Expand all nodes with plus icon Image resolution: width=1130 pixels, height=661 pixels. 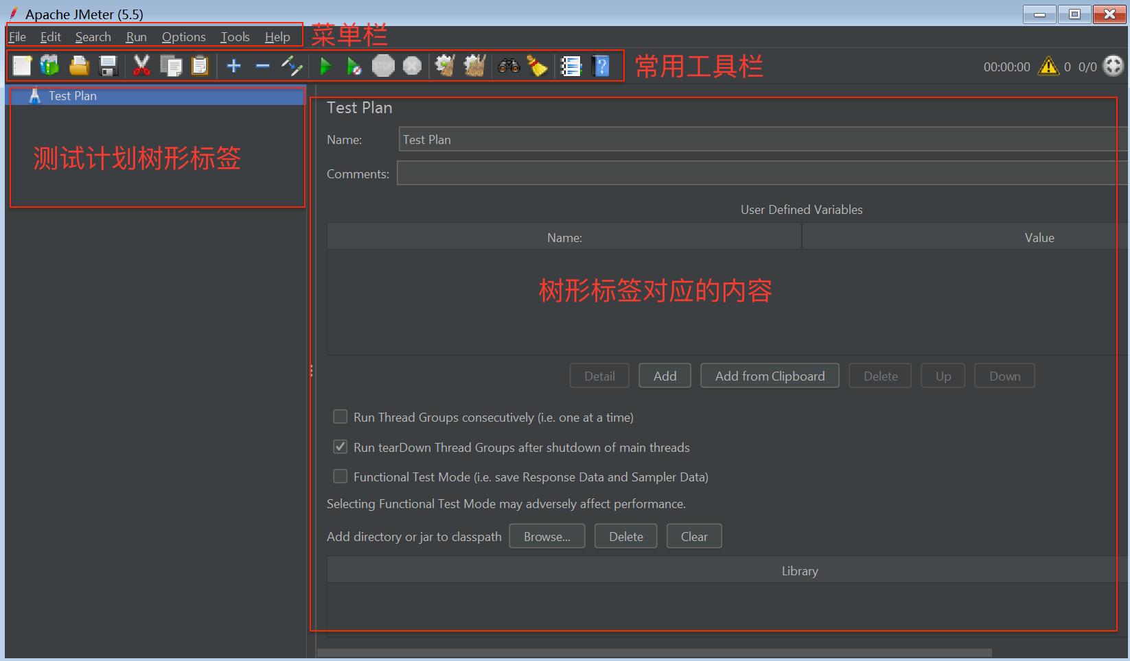click(233, 66)
